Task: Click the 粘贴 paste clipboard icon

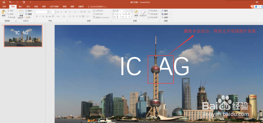Action: point(4,13)
